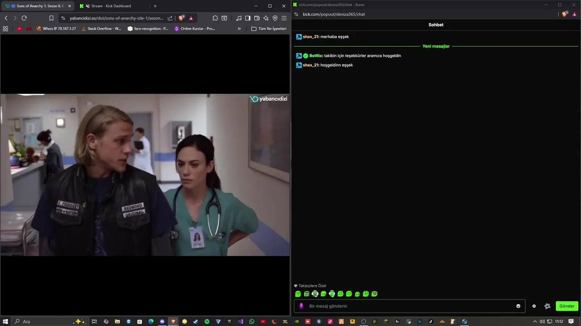Click the BotRix username in chat
Viewport: 581px width, 326px height.
(x=316, y=56)
